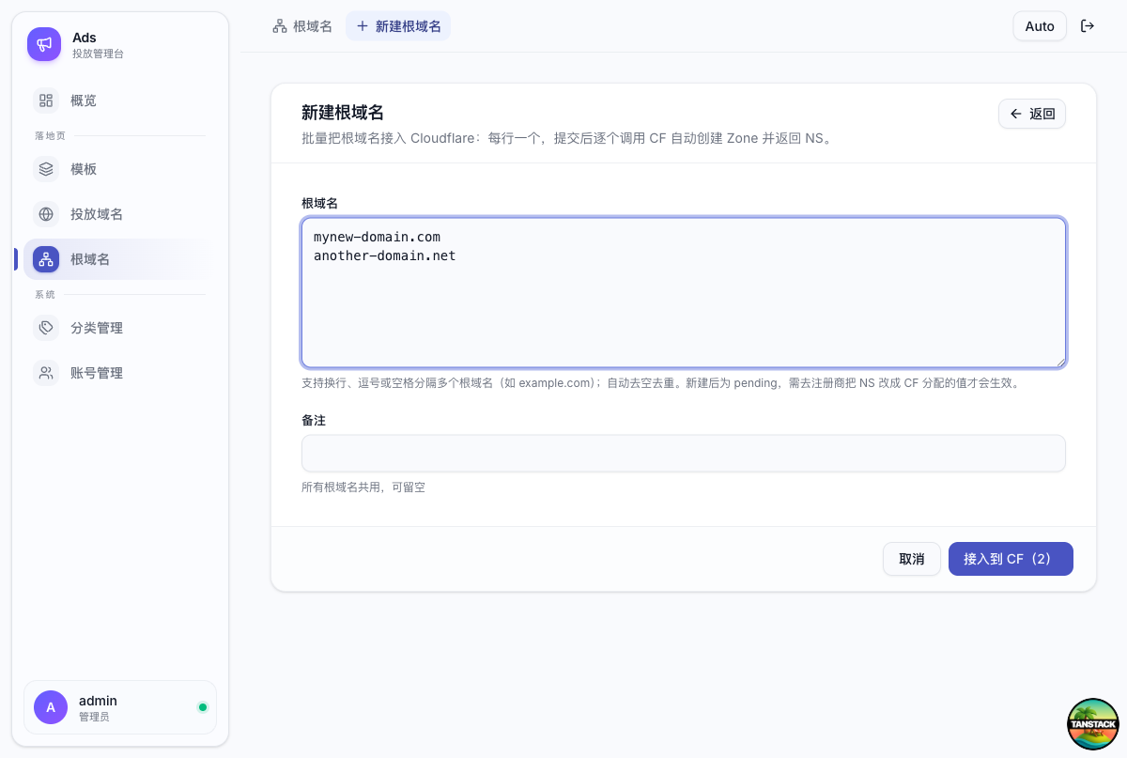Click the 投放域名 globe icon
Viewport: 1127px width, 758px height.
click(x=46, y=214)
